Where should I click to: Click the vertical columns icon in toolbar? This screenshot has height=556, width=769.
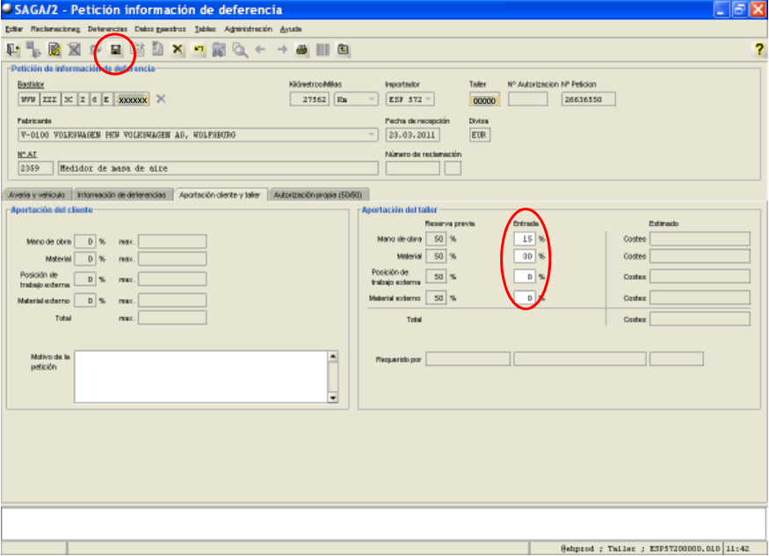(x=323, y=49)
